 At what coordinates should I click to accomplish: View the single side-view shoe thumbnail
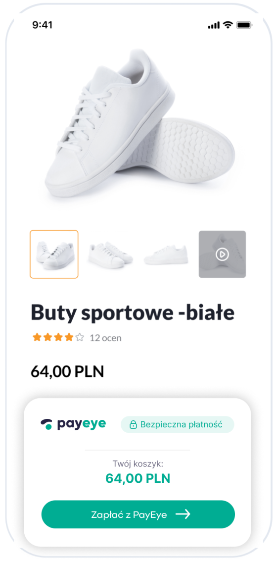(166, 254)
